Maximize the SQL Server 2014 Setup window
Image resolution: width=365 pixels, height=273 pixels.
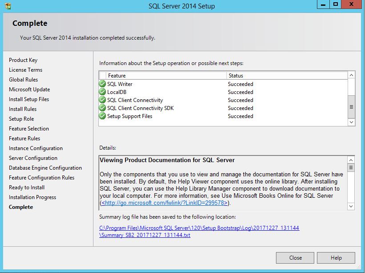336,4
